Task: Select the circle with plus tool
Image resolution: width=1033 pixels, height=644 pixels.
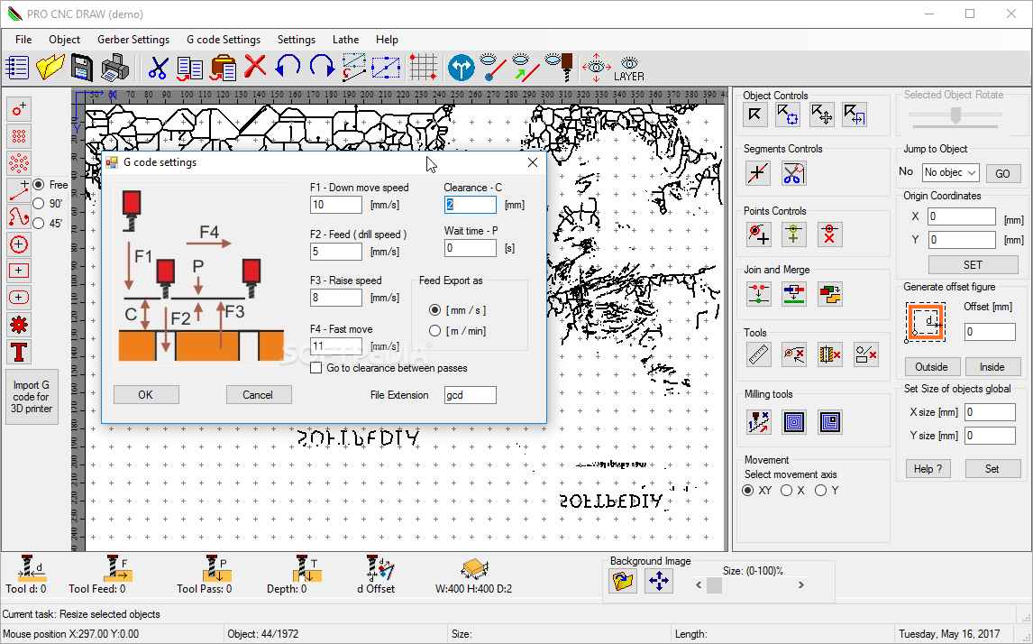Action: click(19, 244)
